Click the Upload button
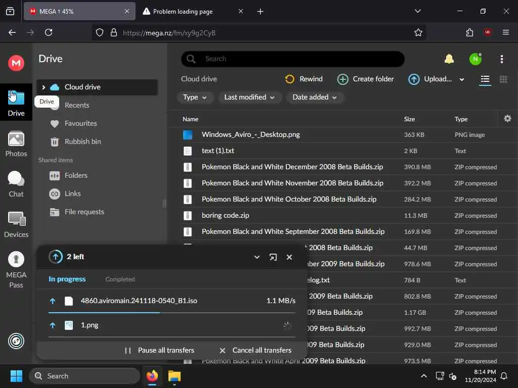 [x=430, y=79]
